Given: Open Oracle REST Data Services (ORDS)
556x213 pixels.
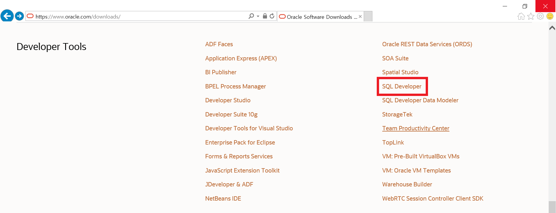Looking at the screenshot, I should coord(427,44).
